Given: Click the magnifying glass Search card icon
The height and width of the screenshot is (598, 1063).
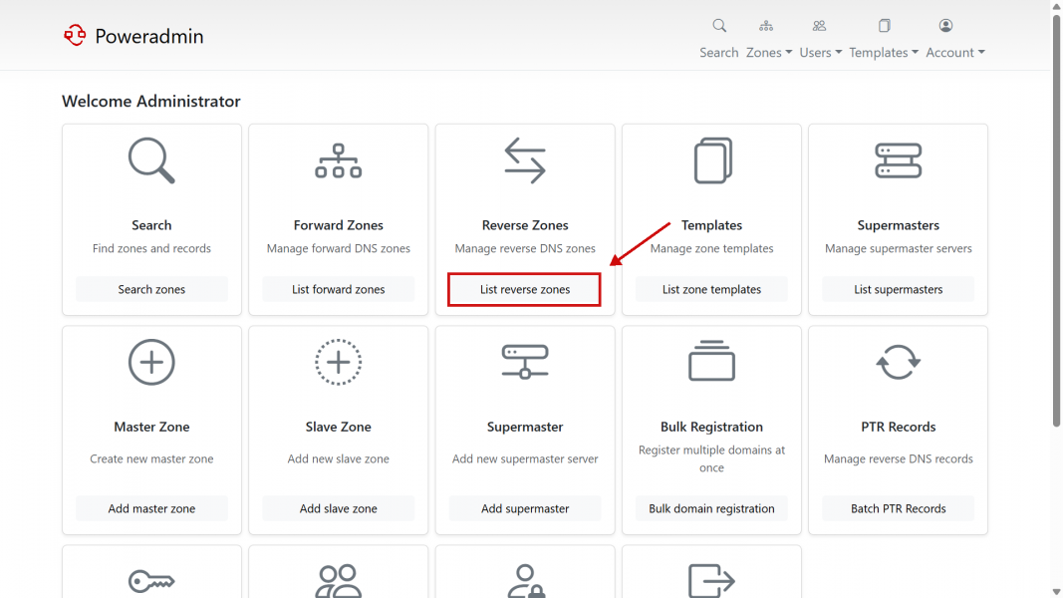Looking at the screenshot, I should point(151,160).
